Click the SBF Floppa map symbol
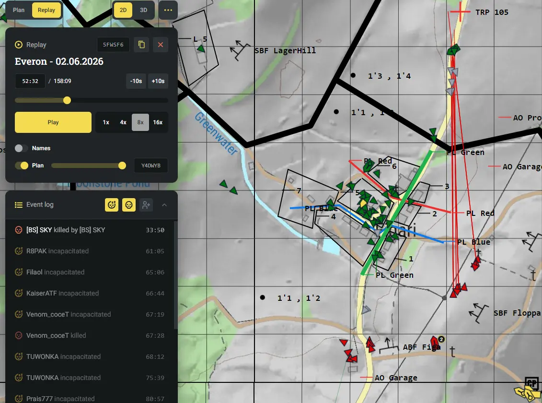The image size is (542, 403). 478,313
